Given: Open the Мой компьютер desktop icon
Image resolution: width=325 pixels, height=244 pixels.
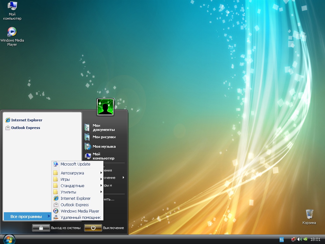Looking at the screenshot, I should point(12,11).
